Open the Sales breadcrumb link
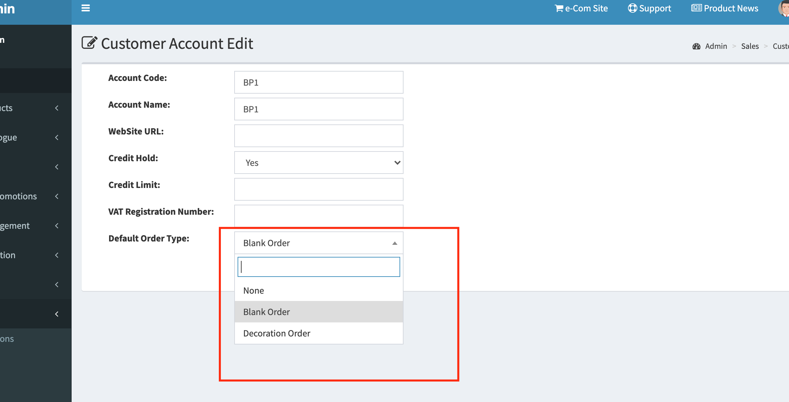The image size is (789, 402). (x=750, y=46)
